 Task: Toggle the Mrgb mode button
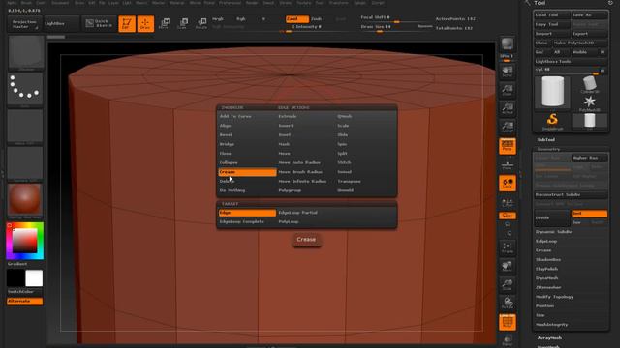218,19
